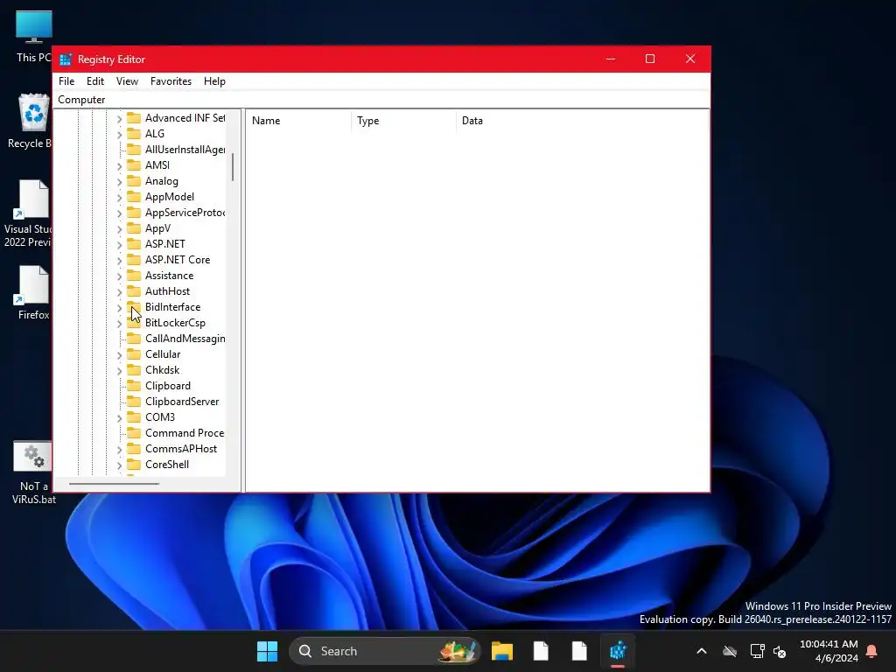Select the ASP.NET tree key
The height and width of the screenshot is (672, 896).
pos(165,244)
